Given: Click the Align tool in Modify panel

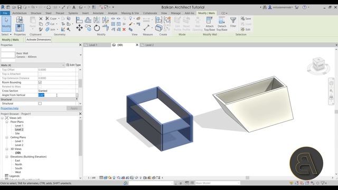Looking at the screenshot, I should coord(79,20).
